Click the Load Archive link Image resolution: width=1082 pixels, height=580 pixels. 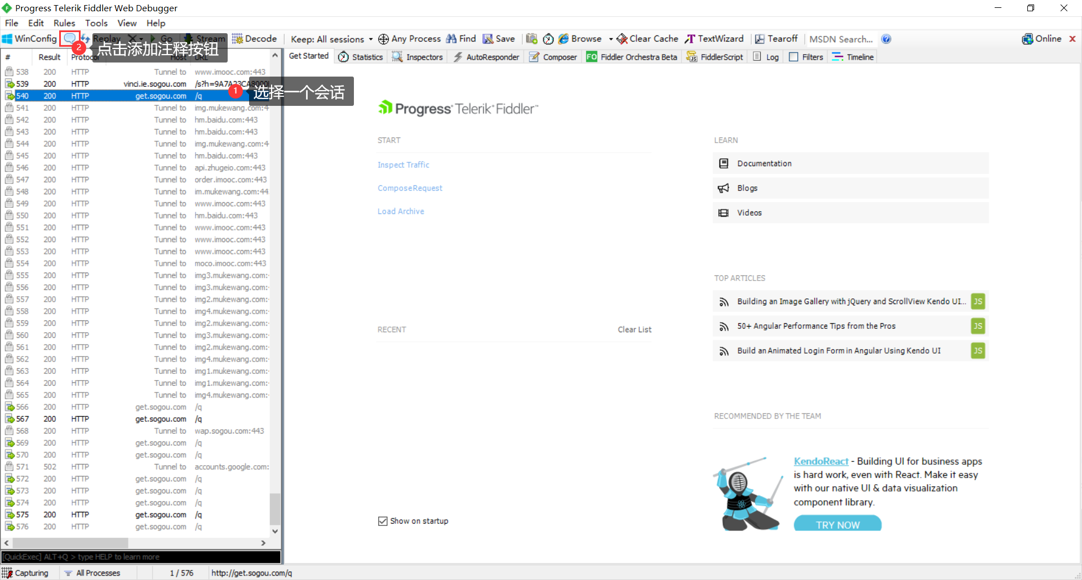[x=401, y=211]
